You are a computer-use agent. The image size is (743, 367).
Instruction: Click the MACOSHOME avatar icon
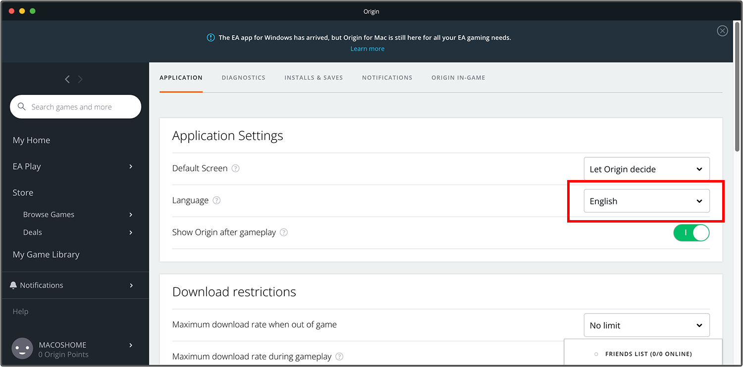point(22,349)
